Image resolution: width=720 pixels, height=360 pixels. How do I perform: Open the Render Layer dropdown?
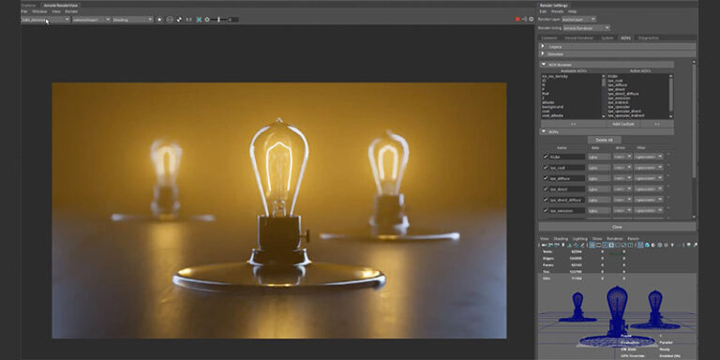click(578, 20)
